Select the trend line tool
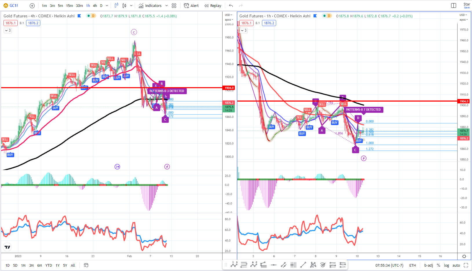472x271 pixels. [303, 265]
